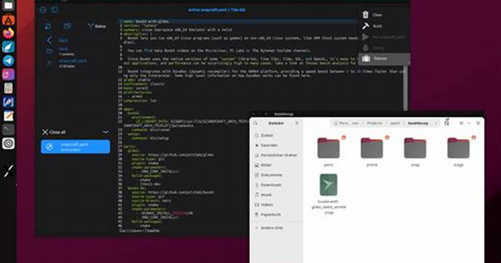Click the folder search icon beside path bar
501x263 pixels.
tap(447, 123)
